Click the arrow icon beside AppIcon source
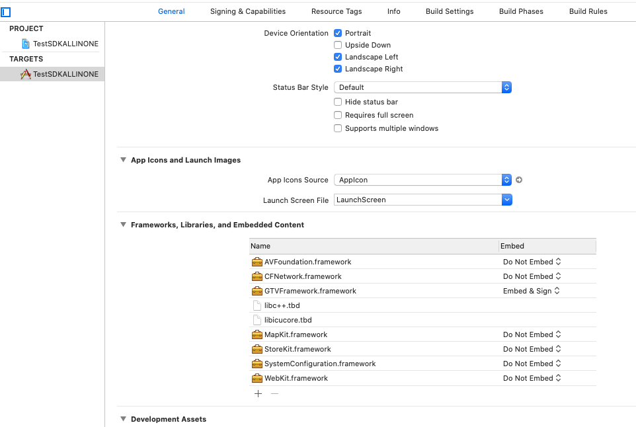636x427 pixels. point(519,180)
